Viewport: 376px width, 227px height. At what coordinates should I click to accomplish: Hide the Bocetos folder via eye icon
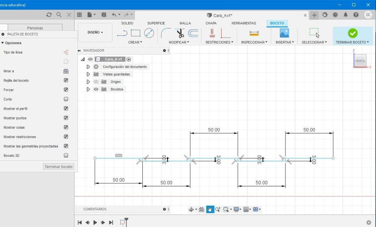[96, 89]
